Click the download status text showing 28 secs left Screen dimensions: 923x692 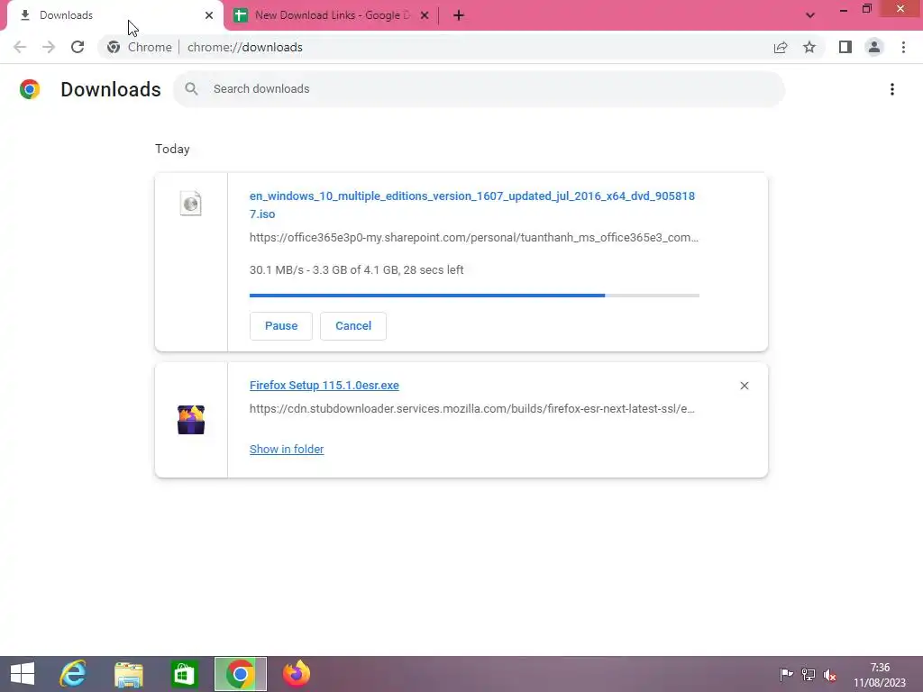[357, 270]
